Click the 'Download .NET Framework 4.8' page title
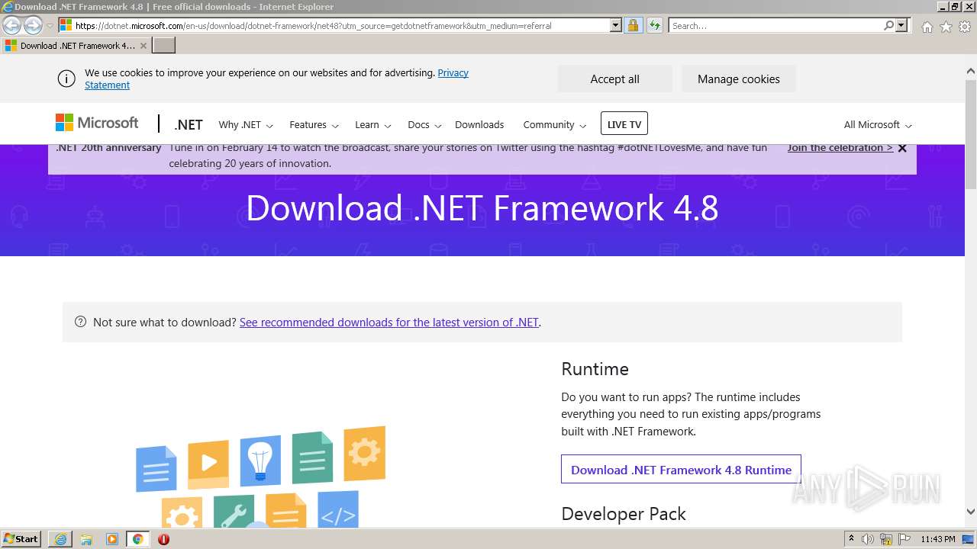The image size is (977, 549). 482,208
